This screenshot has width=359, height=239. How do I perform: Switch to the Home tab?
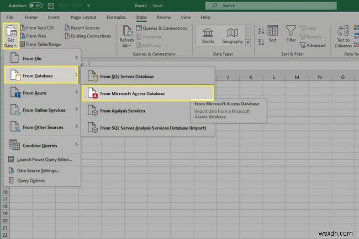[31, 18]
